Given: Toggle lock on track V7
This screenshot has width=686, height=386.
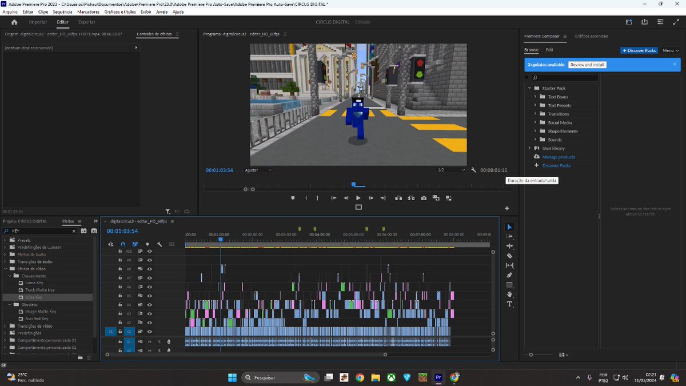Looking at the screenshot, I should coord(120,278).
